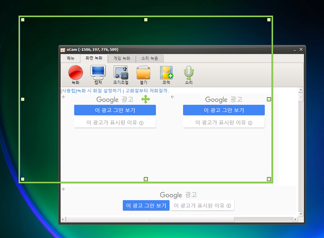Click the horizontal scrollbar thumb
The image size is (324, 238).
click(150, 220)
